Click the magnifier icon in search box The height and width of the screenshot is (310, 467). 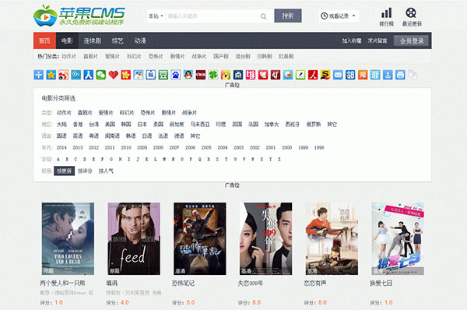(x=263, y=16)
